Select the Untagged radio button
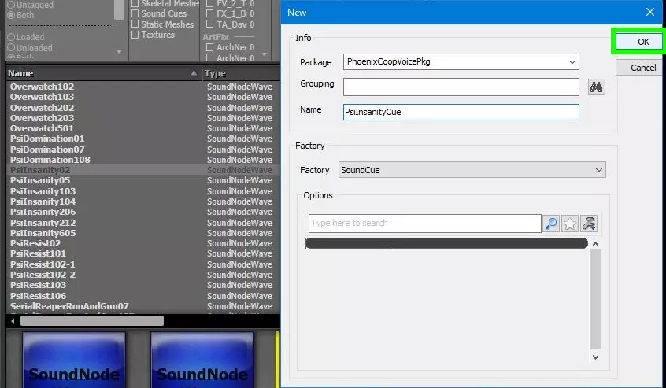 [11, 5]
